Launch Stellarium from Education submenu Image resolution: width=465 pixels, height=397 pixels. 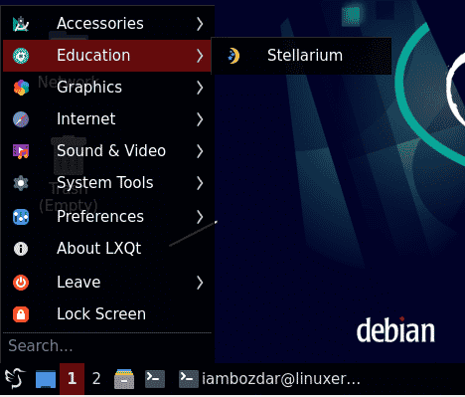coord(301,56)
